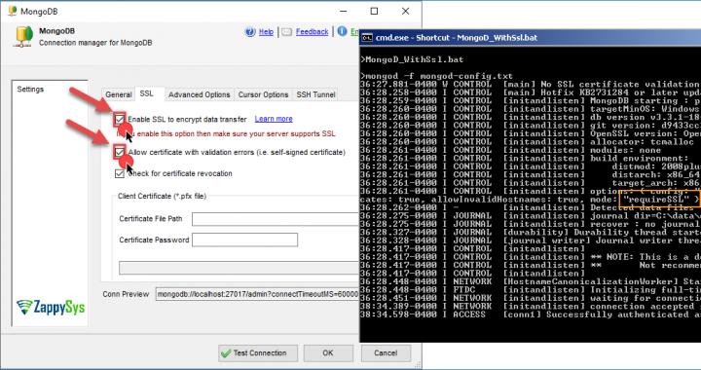Viewport: 701px width, 370px height.
Task: Click '"requireSSL"' text in console output
Action: coord(656,200)
